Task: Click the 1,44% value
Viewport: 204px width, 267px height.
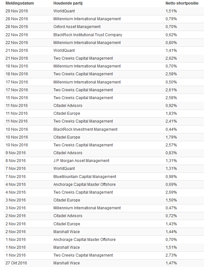Action: pos(171,232)
